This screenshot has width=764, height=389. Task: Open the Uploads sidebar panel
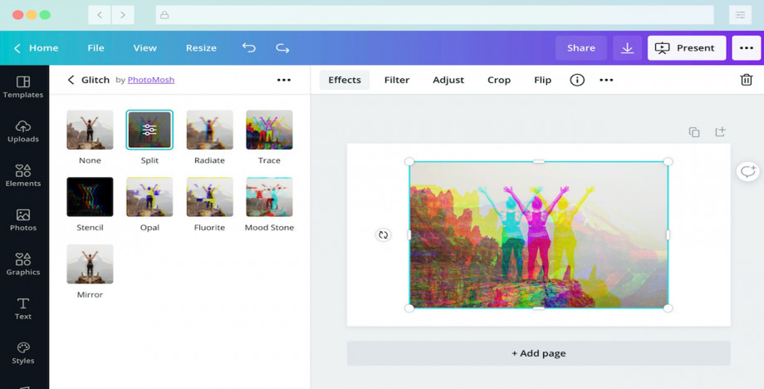(23, 130)
